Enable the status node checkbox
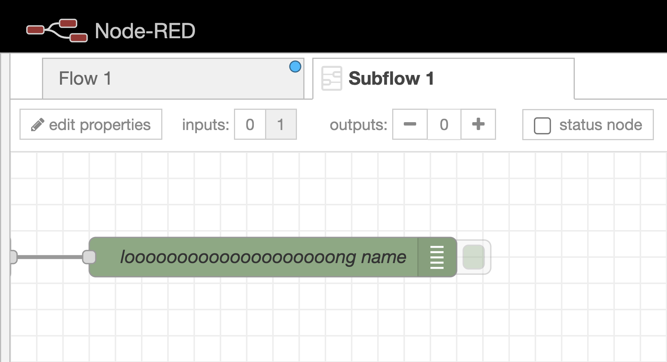This screenshot has width=667, height=362. (542, 125)
